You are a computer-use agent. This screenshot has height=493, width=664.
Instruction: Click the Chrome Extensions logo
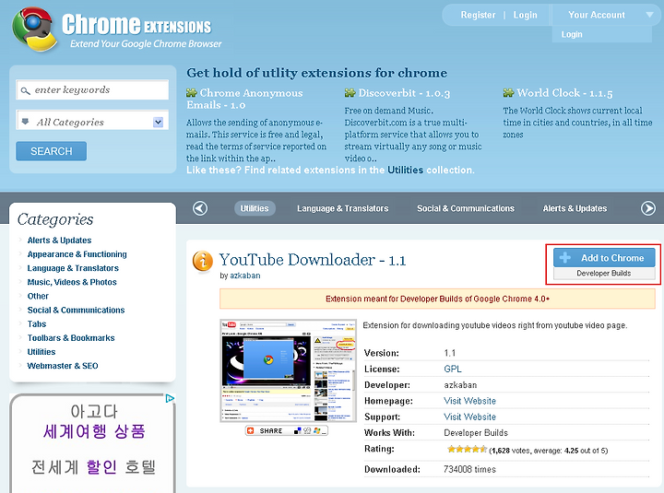116,29
